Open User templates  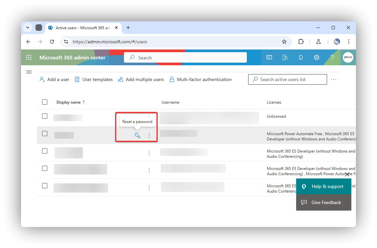94,79
